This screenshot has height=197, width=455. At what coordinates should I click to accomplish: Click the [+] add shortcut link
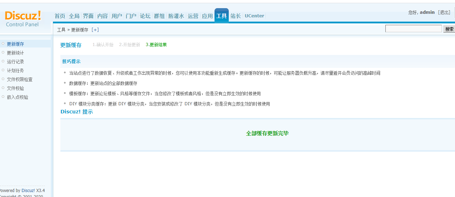pyautogui.click(x=95, y=30)
